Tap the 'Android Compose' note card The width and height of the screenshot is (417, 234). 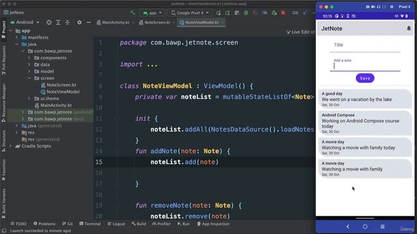point(365,123)
